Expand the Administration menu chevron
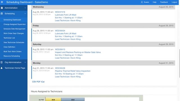The width and height of the screenshot is (180, 101). point(25,8)
